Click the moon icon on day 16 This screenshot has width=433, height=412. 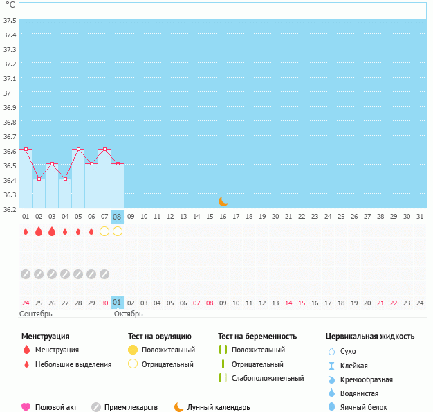(223, 201)
